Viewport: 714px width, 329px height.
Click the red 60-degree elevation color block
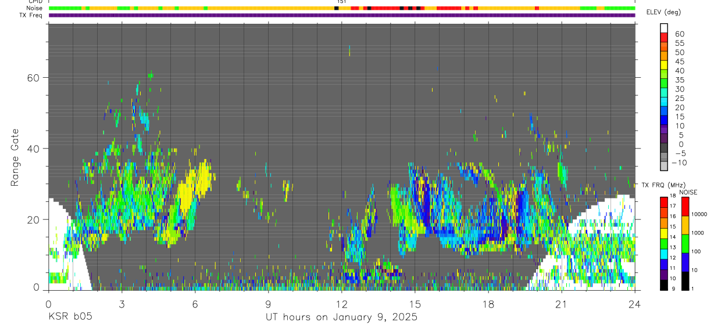click(x=664, y=38)
